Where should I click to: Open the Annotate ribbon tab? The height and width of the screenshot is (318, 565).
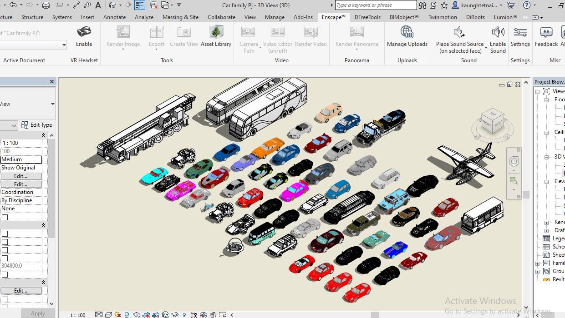pyautogui.click(x=114, y=17)
